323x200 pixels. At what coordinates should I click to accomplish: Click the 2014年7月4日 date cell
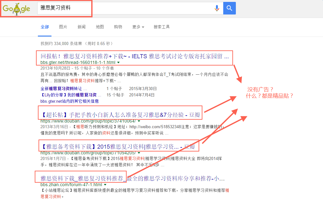pos(142,95)
